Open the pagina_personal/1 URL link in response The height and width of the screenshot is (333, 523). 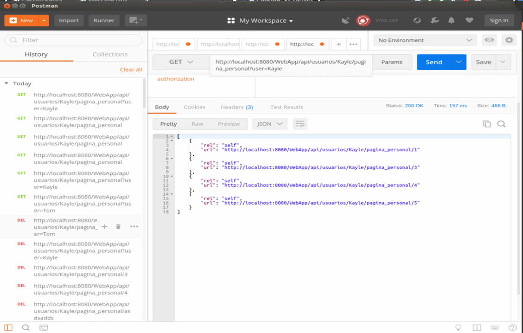pyautogui.click(x=321, y=149)
